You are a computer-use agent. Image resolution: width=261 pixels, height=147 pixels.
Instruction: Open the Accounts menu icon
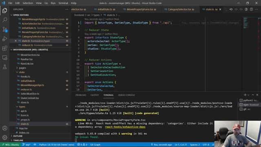(x=4, y=128)
